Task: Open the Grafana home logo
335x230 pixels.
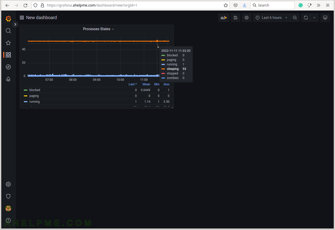Action: (x=8, y=19)
